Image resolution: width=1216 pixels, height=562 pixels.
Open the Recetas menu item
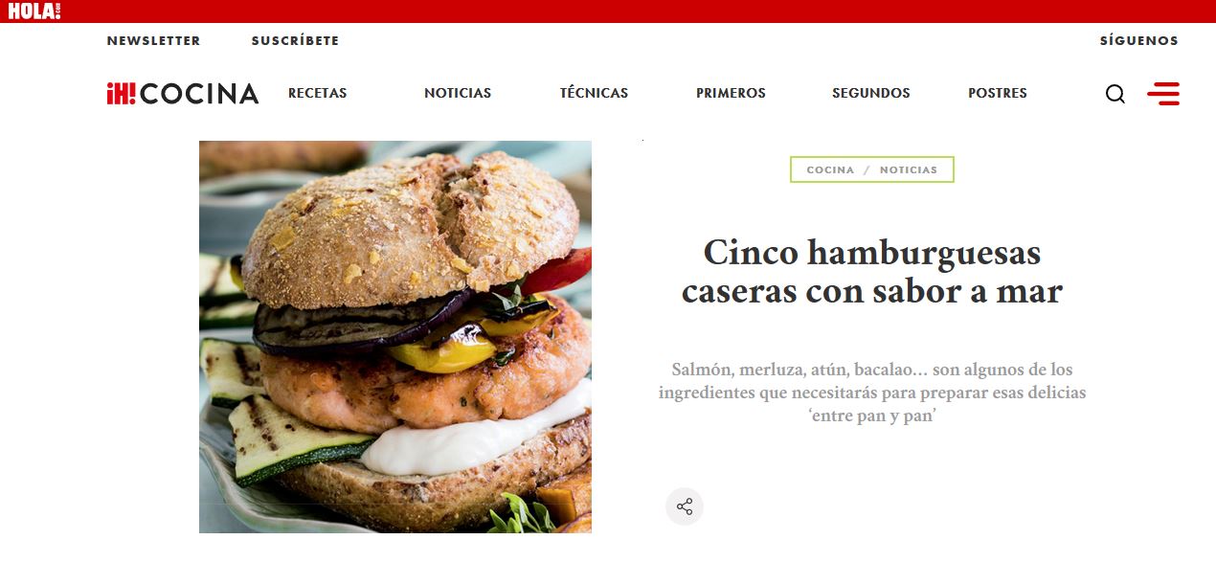point(318,93)
